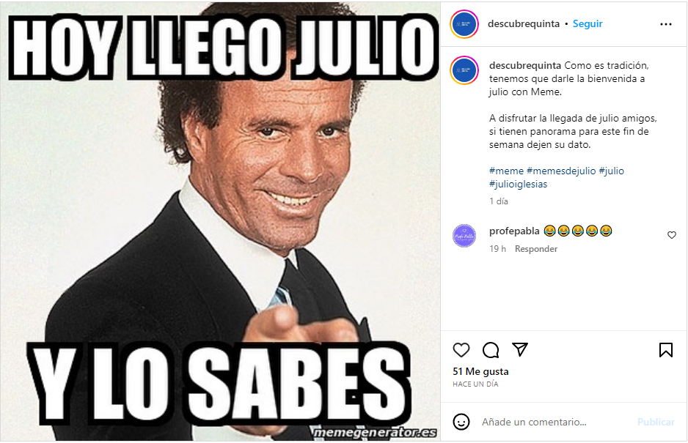Open descubrequinta profile picture in header
688x443 pixels.
click(464, 24)
